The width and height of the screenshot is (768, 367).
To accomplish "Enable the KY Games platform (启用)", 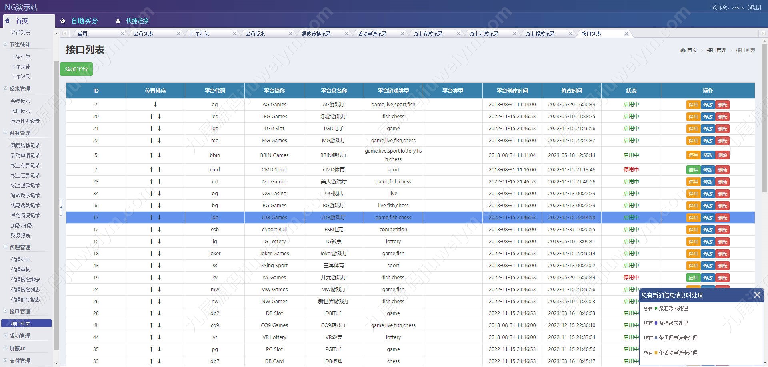I will (693, 278).
